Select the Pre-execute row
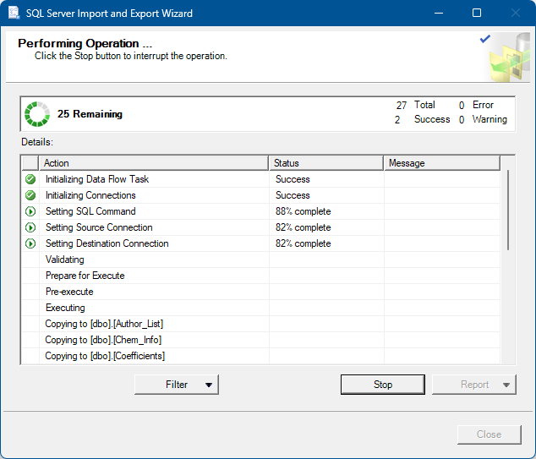This screenshot has height=459, width=536. (x=261, y=292)
